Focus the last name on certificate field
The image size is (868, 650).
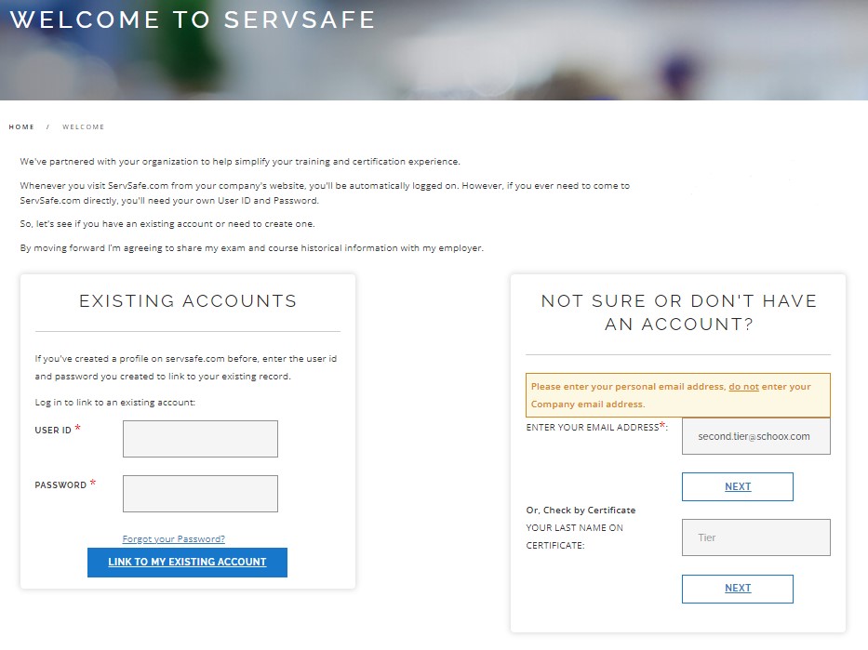point(755,537)
